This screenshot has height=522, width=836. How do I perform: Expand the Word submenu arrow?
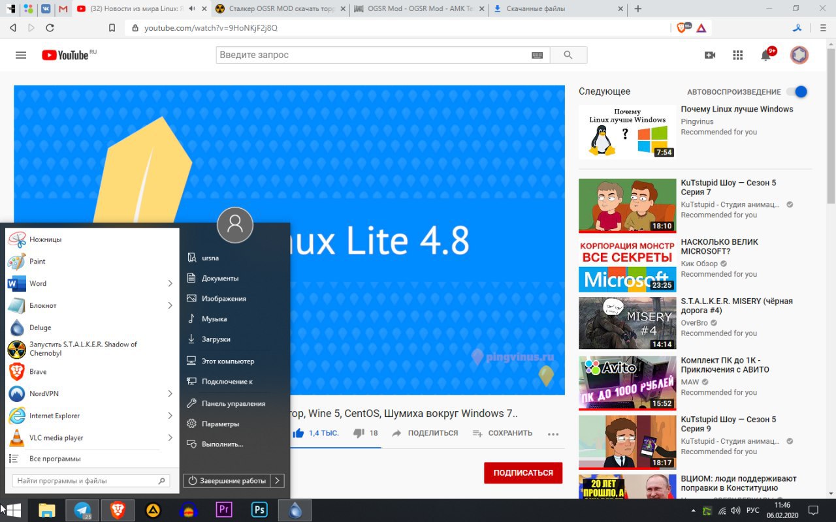[170, 284]
